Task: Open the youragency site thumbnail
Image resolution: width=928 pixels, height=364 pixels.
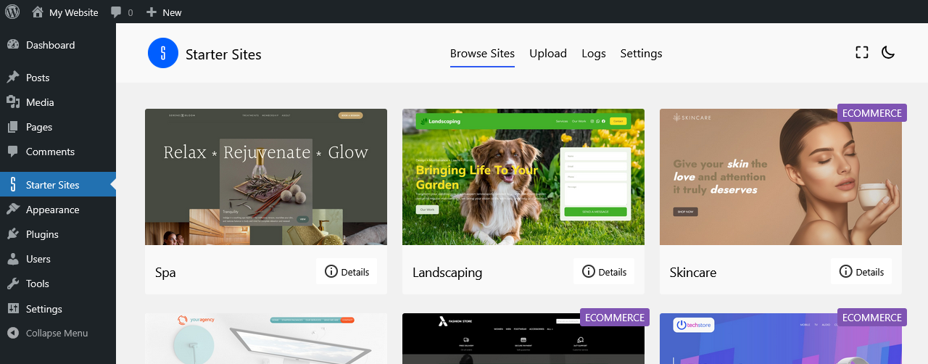Action: tap(266, 339)
